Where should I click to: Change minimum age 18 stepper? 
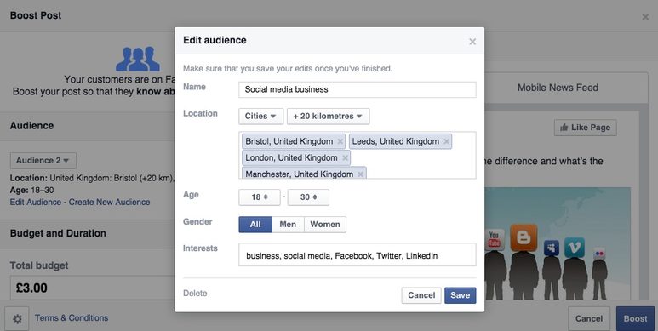tap(260, 197)
